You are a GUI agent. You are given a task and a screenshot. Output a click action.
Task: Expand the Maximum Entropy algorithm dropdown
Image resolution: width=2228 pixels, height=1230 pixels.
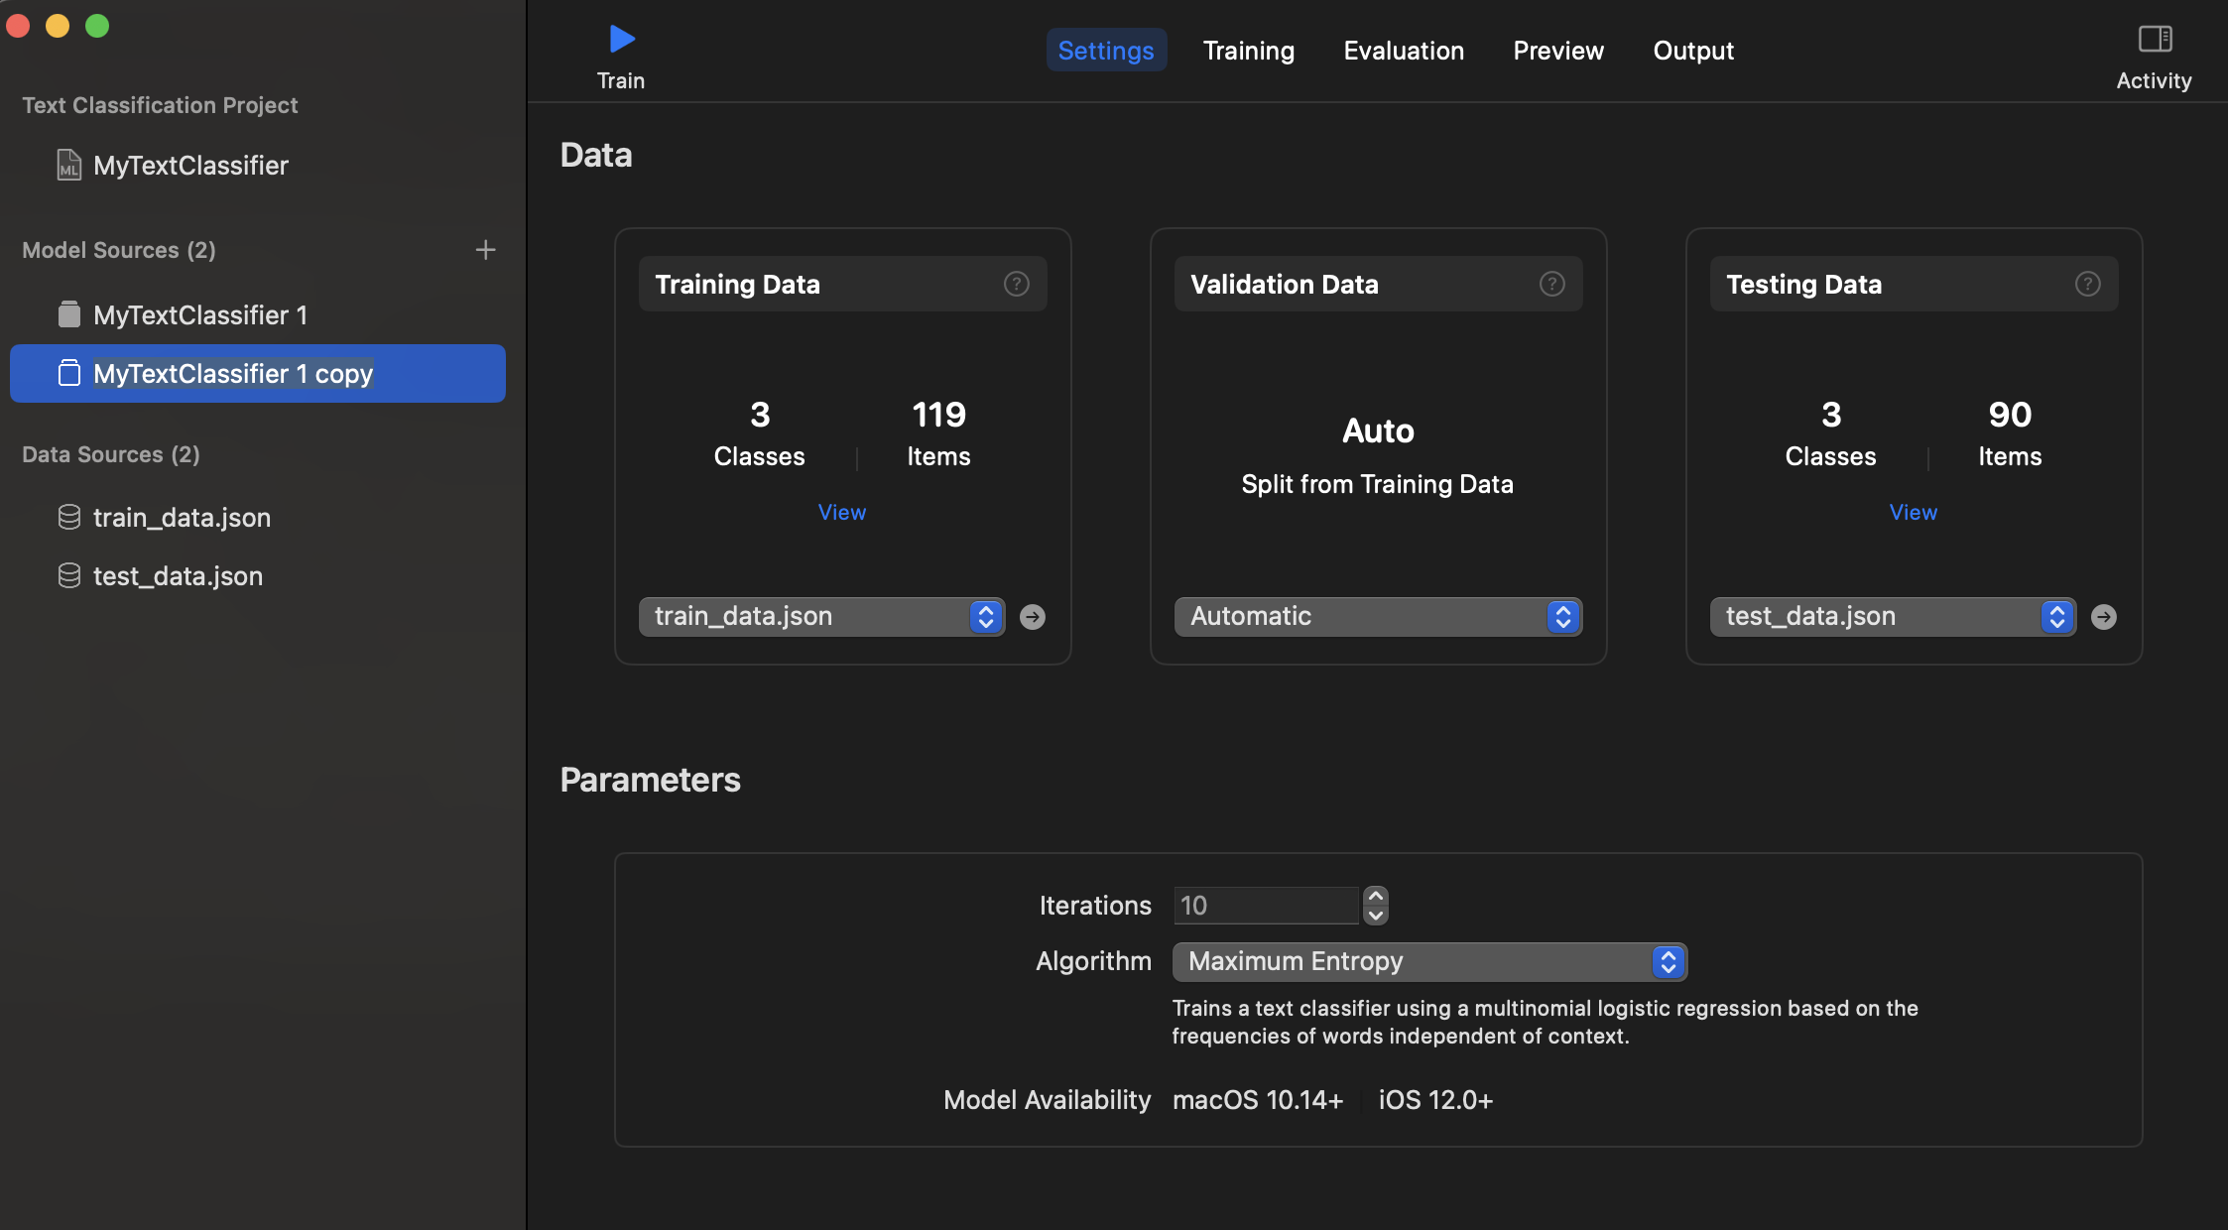(1428, 961)
